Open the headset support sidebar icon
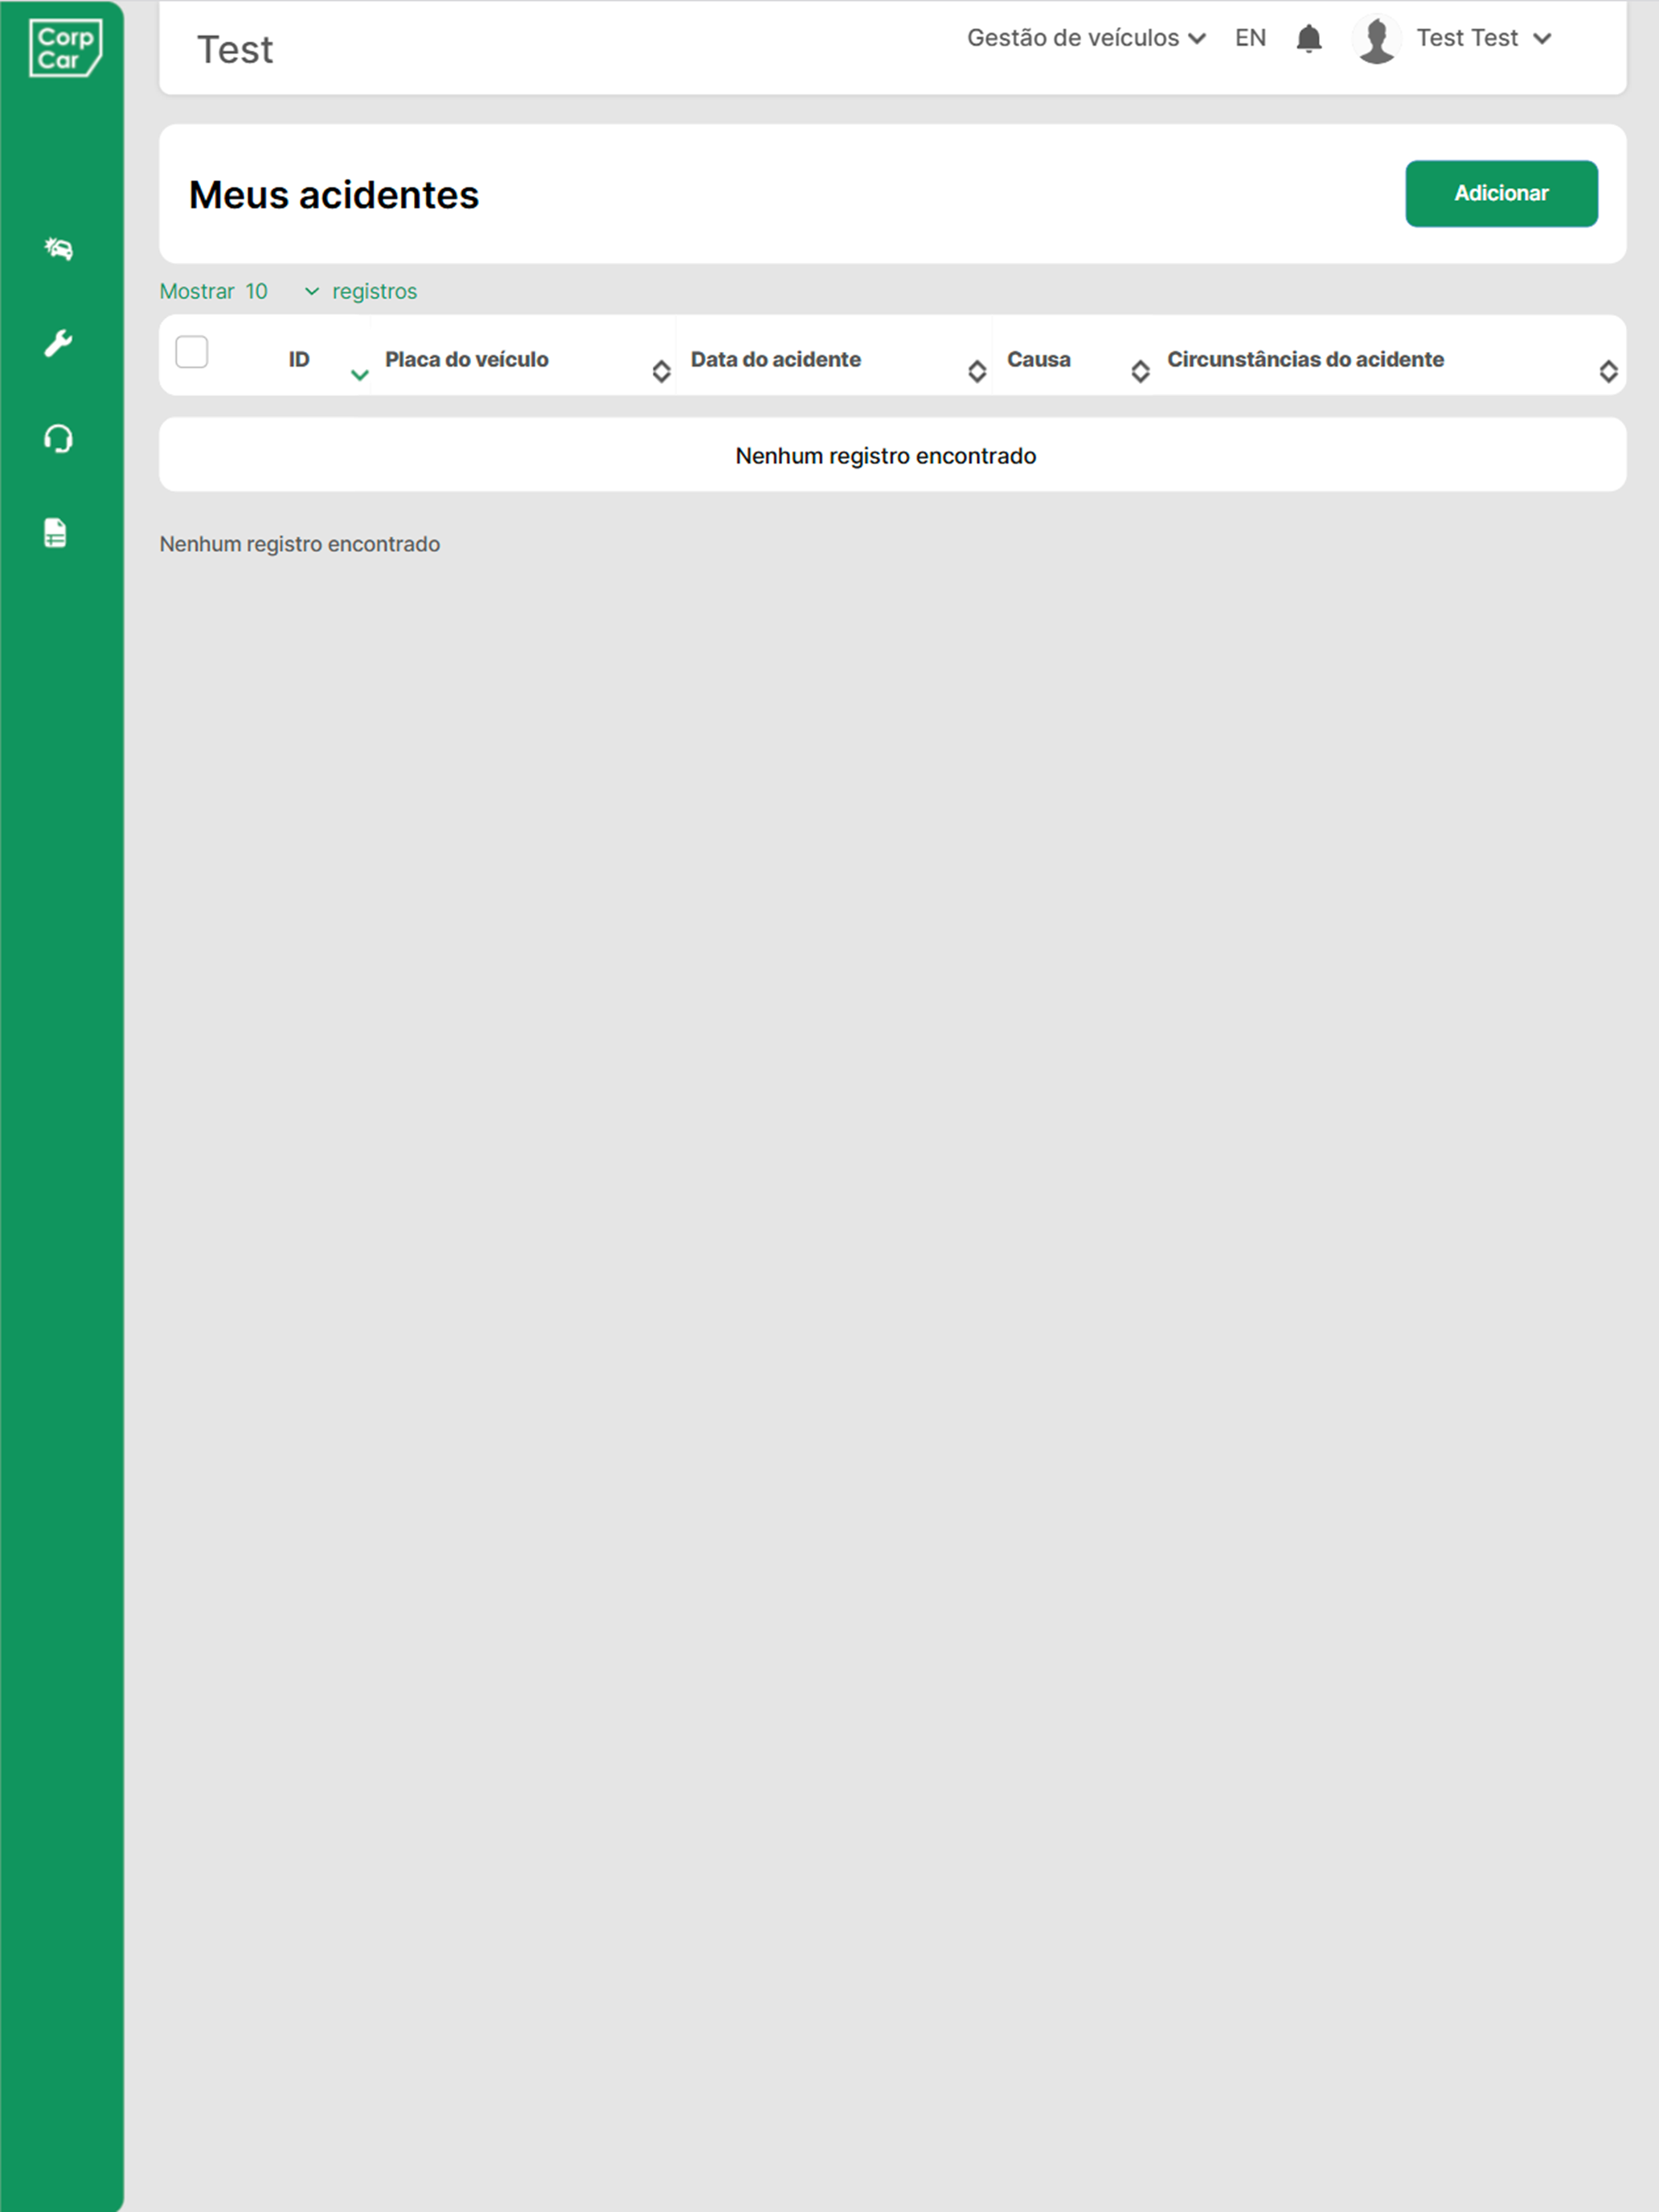 59,438
